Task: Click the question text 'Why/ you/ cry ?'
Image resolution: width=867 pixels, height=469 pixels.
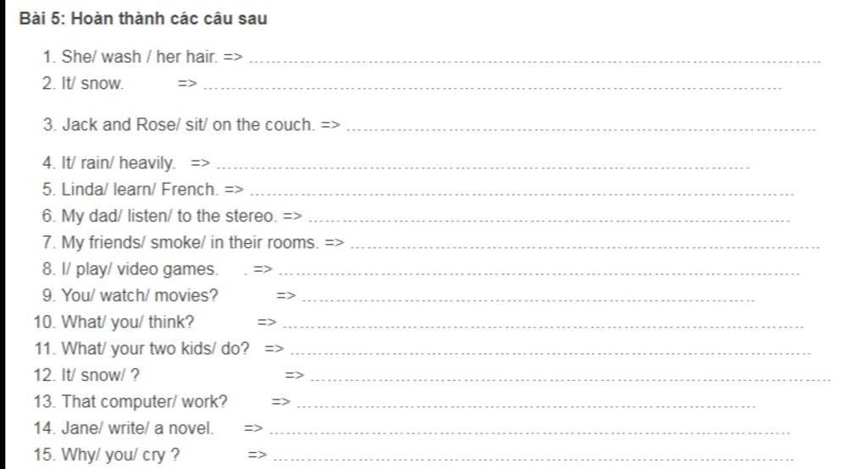Action: pyautogui.click(x=120, y=455)
